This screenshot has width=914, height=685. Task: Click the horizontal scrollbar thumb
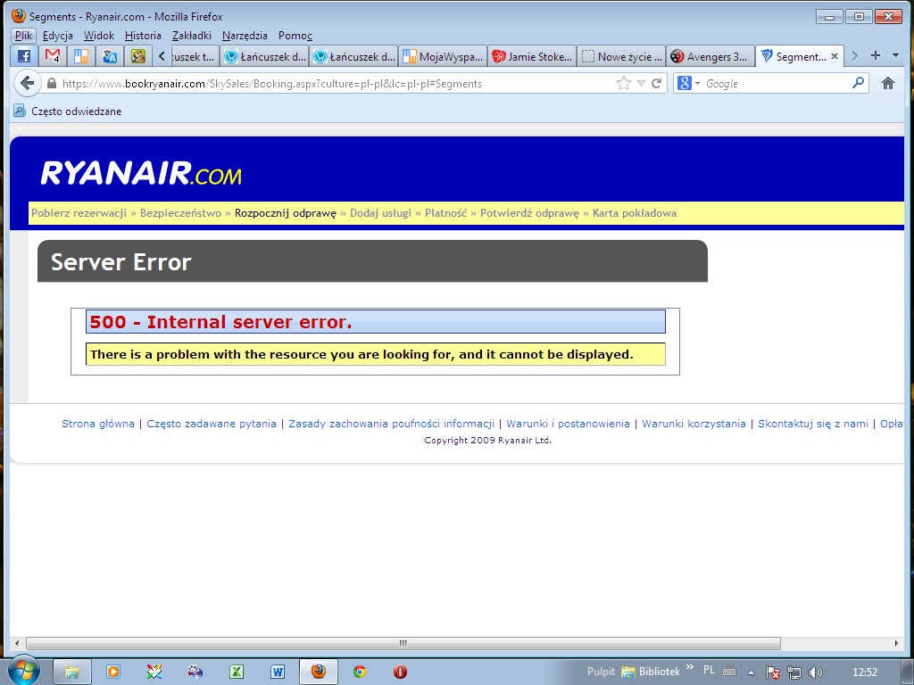coord(403,643)
